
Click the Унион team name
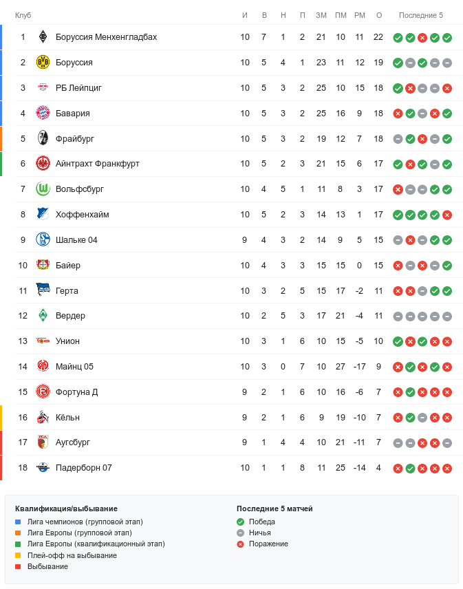point(67,341)
